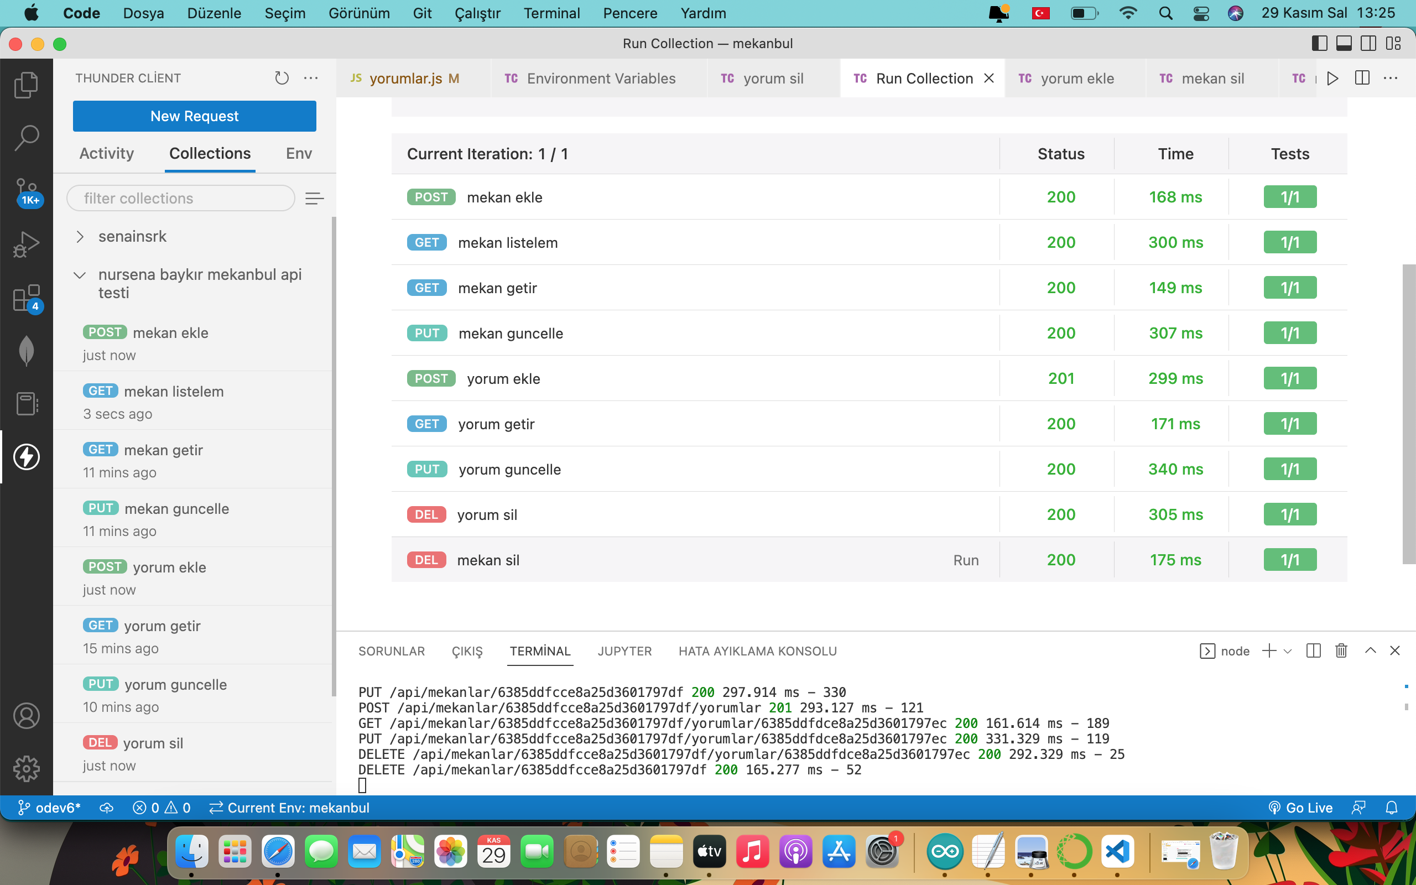The width and height of the screenshot is (1416, 885).
Task: Run the collection via play icon
Action: (1332, 78)
